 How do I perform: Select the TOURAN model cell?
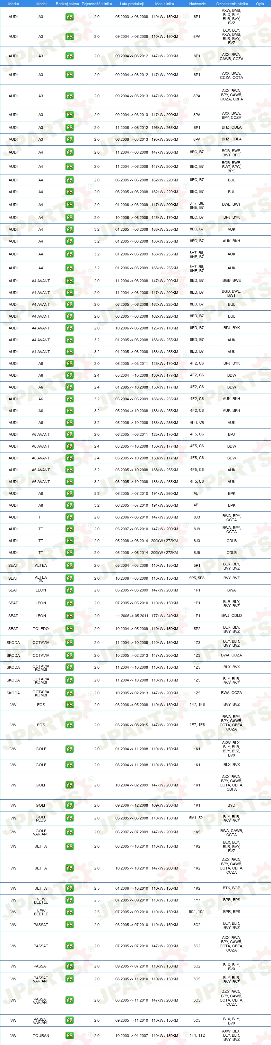click(x=41, y=1036)
